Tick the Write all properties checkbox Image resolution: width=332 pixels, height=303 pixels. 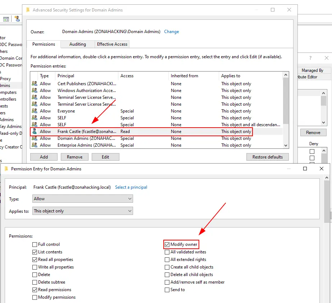(x=35, y=267)
